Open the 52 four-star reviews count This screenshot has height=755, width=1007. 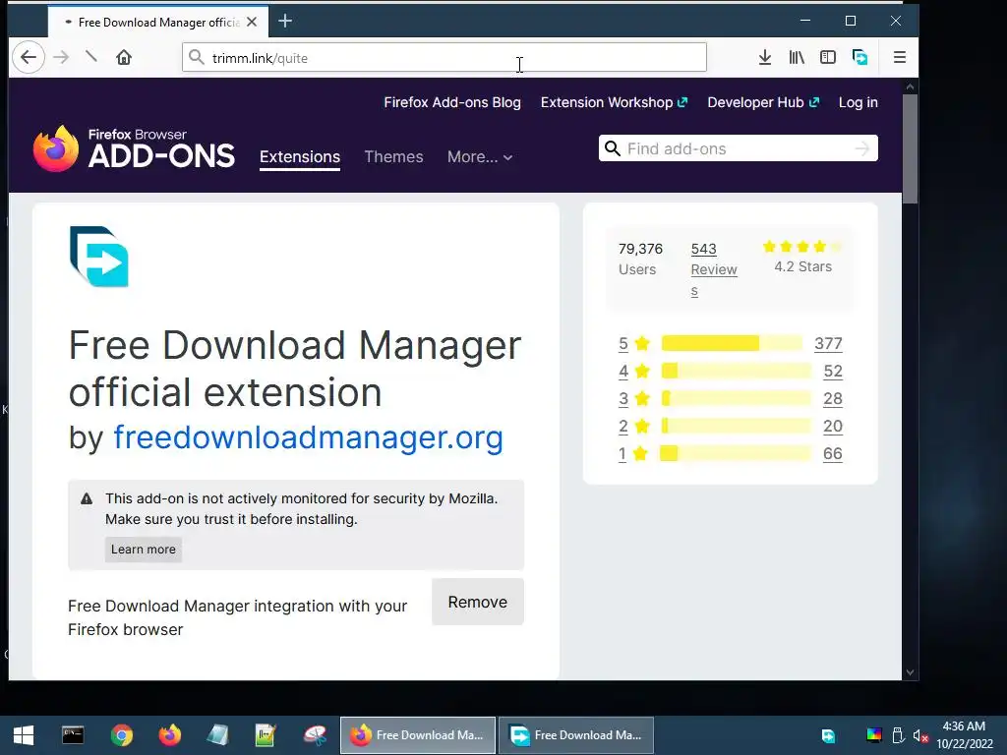coord(833,371)
